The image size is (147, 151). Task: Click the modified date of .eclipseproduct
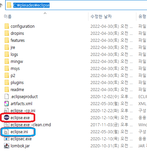111,97
